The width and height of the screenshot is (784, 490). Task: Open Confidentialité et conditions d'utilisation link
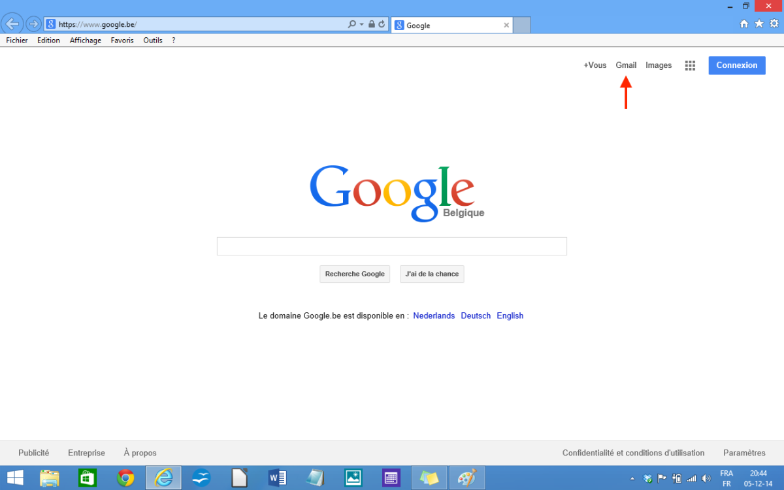pos(633,453)
